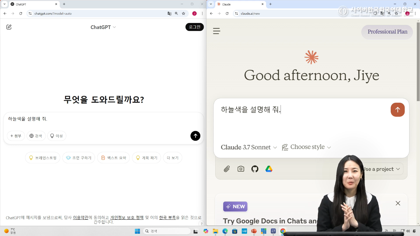Image resolution: width=420 pixels, height=236 pixels.
Task: Select the 조언 구하기 suggestion chip
Action: [79, 158]
